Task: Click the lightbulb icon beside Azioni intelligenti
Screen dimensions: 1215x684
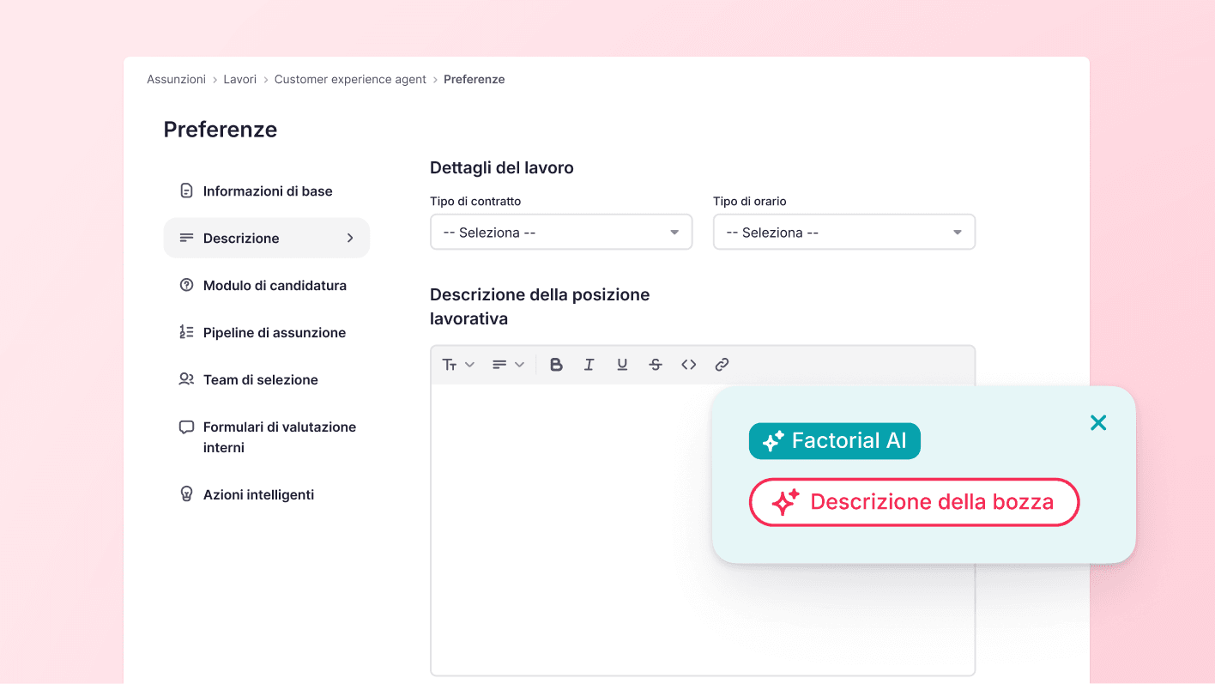Action: point(186,494)
